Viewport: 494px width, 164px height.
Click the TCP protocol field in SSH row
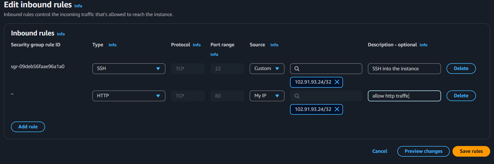[188, 69]
